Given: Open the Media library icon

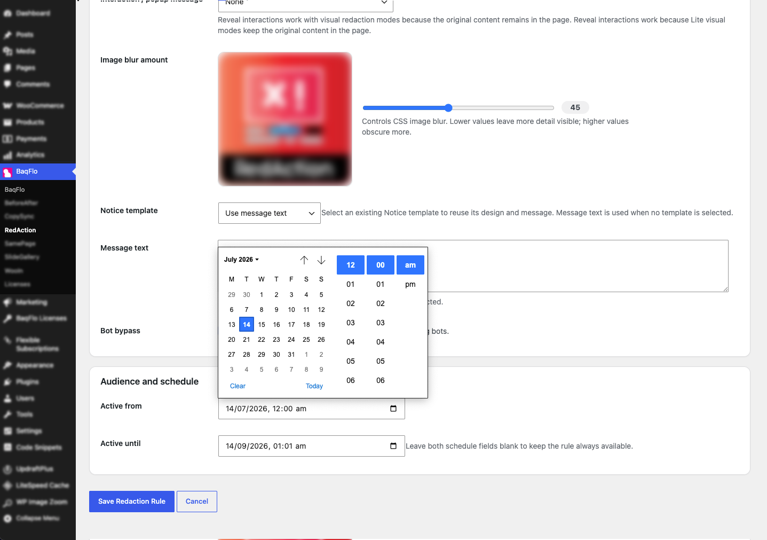Looking at the screenshot, I should 7,51.
